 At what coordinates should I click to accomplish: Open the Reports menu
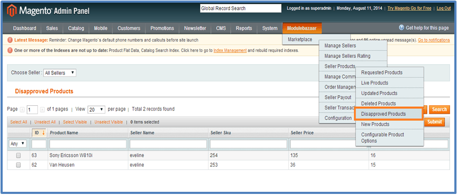click(244, 28)
